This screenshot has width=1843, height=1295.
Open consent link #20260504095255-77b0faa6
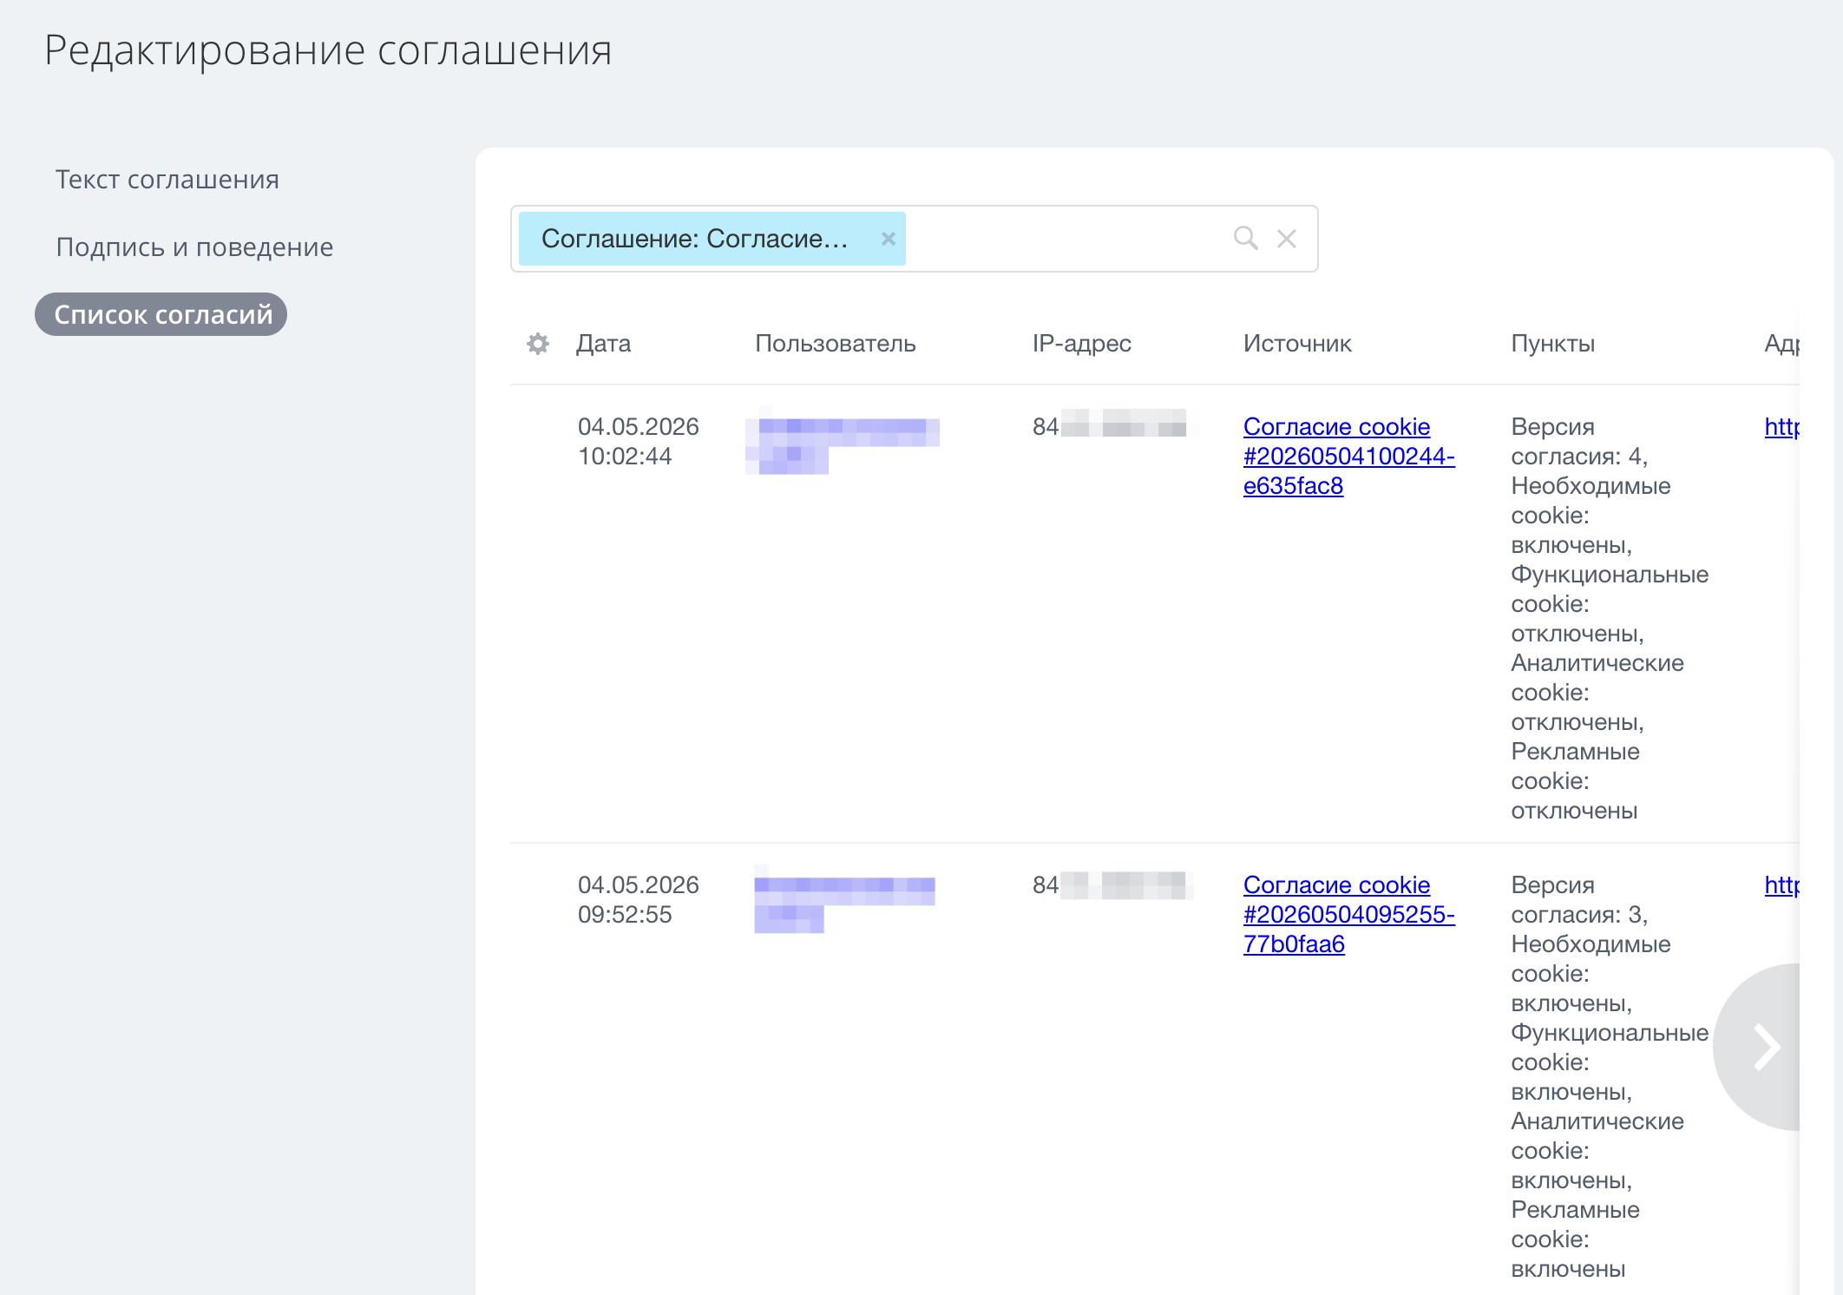pyautogui.click(x=1348, y=915)
